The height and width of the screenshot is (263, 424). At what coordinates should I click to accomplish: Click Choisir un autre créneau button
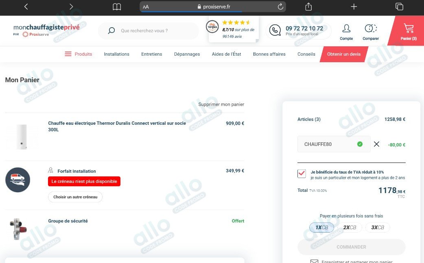tap(75, 197)
